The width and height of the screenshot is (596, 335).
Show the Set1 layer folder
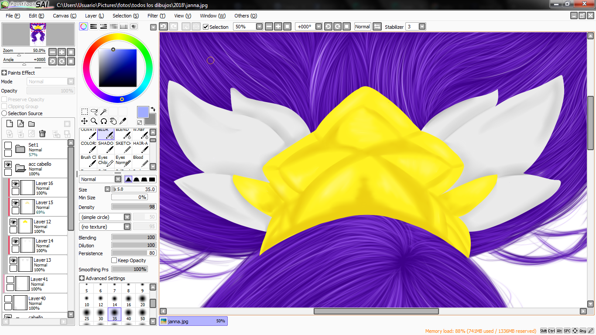click(8, 145)
